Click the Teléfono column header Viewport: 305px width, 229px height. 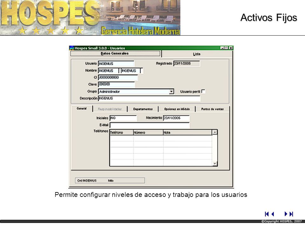click(122, 133)
